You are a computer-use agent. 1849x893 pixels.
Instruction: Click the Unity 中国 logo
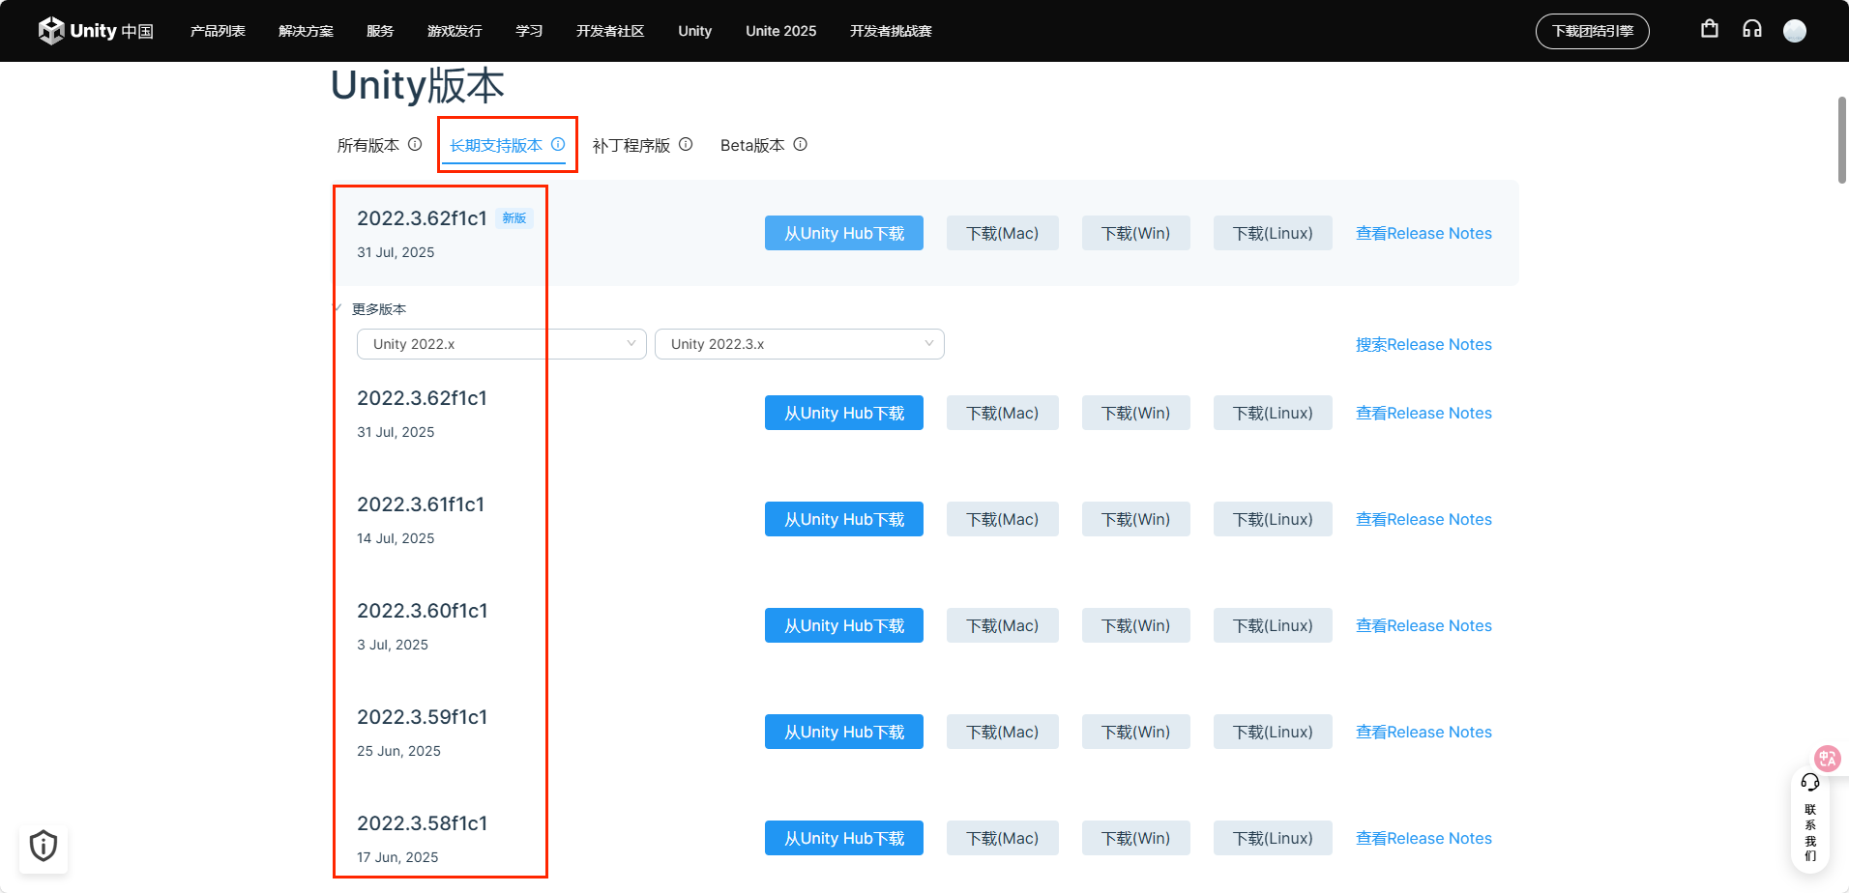coord(96,31)
